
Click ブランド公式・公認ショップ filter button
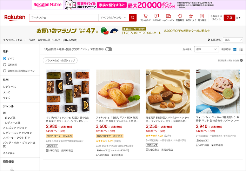coord(60,60)
